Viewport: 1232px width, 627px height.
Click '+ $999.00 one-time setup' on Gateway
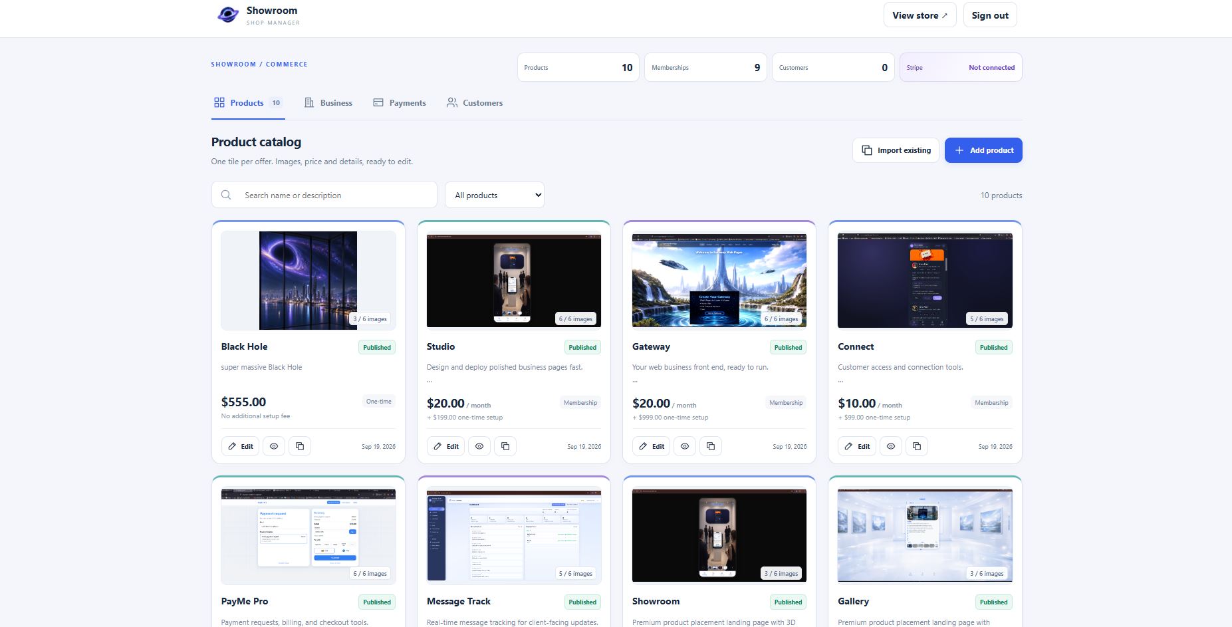(x=670, y=418)
